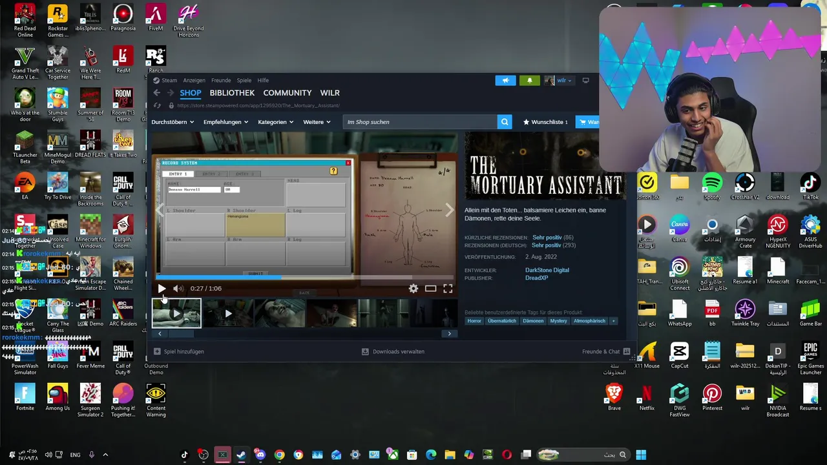Open the Spiele menu
The image size is (827, 465).
click(x=244, y=81)
